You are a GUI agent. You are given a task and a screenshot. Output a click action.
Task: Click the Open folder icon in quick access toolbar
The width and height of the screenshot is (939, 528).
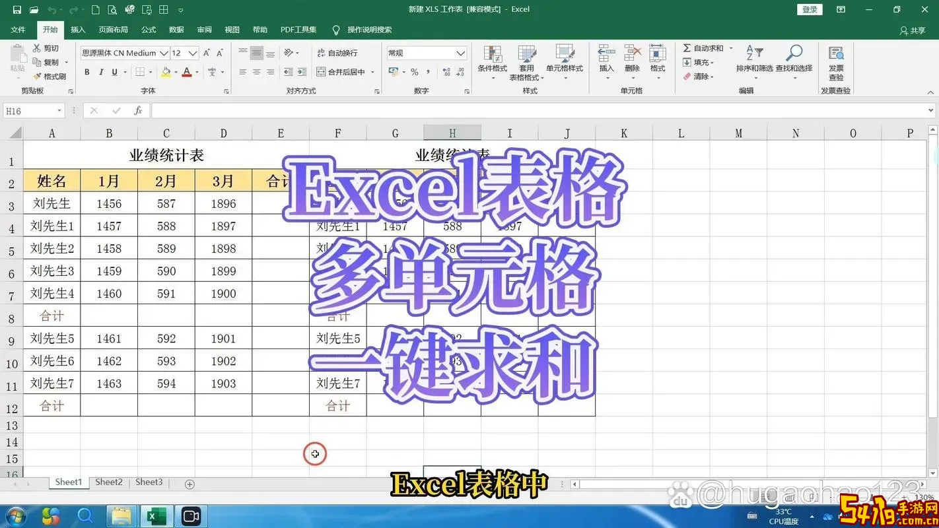coord(34,10)
